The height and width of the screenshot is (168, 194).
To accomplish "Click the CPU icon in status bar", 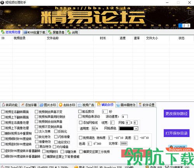I will (2, 167).
